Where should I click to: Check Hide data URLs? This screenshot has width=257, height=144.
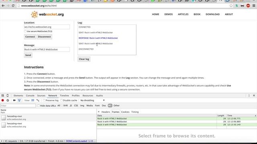tap(39, 106)
